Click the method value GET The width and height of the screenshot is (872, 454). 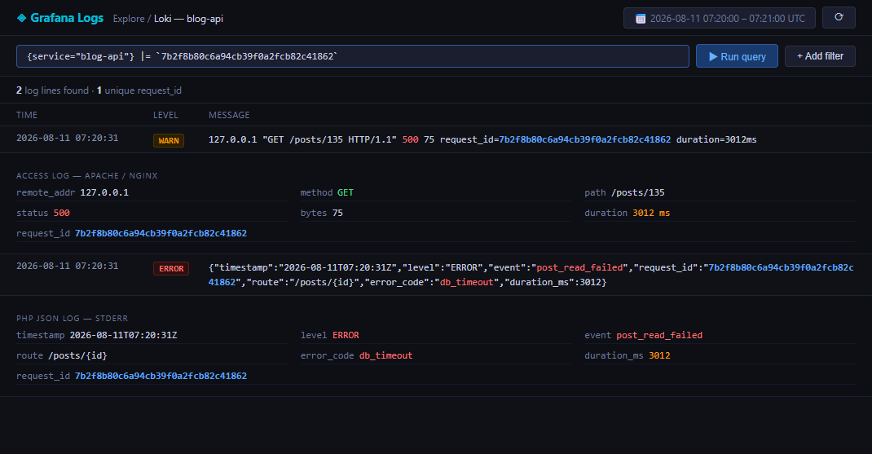pos(346,192)
